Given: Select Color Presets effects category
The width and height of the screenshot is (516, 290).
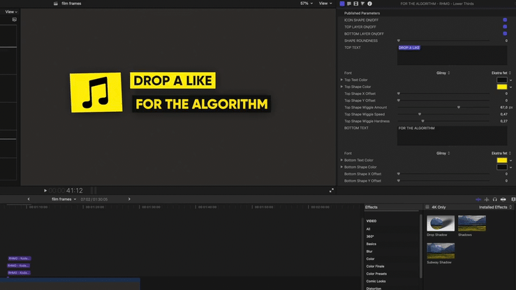Looking at the screenshot, I should (376, 274).
